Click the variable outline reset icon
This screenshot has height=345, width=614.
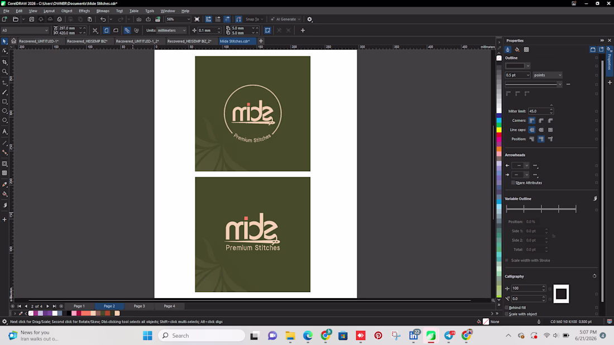pos(595,199)
